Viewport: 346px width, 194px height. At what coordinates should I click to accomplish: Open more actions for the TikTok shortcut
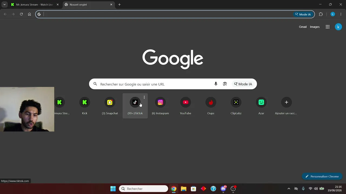click(144, 97)
